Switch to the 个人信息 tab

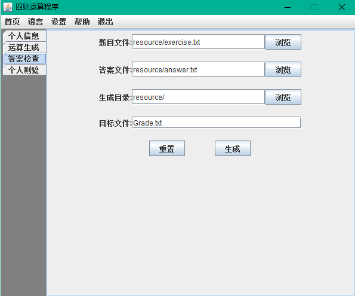point(24,36)
